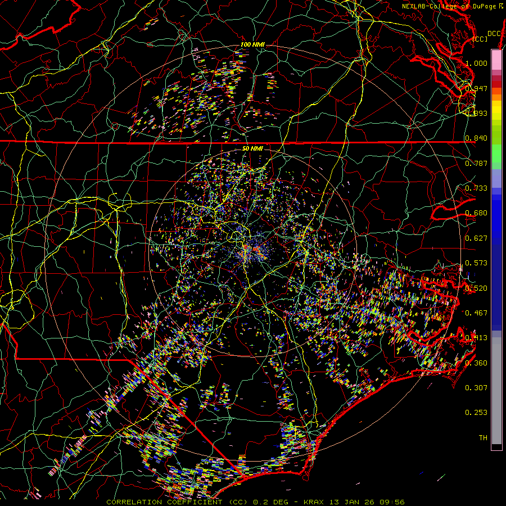This screenshot has width=506, height=506.
Task: Pick the red swatch on the color bar
Action: point(496,84)
